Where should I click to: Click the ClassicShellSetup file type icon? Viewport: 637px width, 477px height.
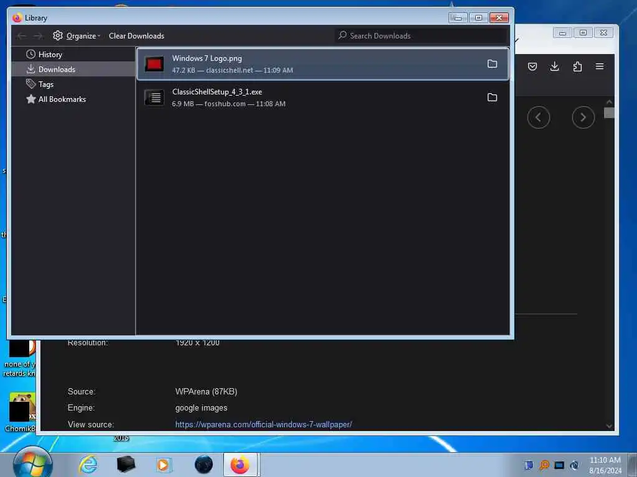pyautogui.click(x=154, y=98)
